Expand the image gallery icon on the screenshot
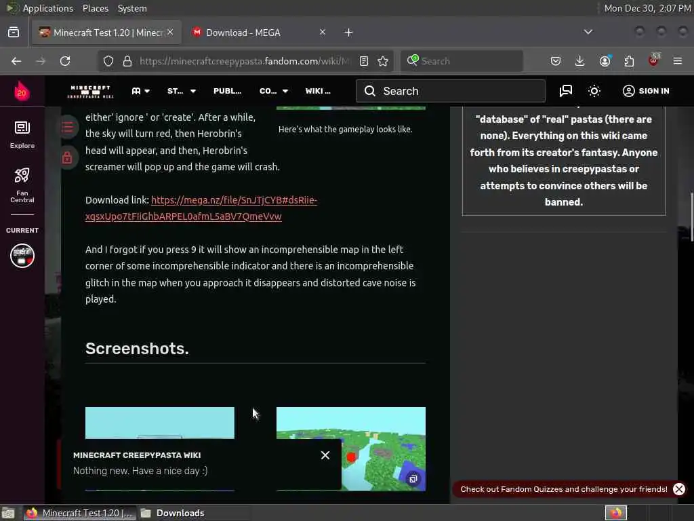694x521 pixels. point(413,479)
